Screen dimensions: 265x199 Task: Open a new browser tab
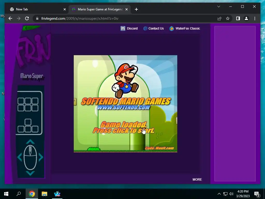pyautogui.click(x=136, y=9)
